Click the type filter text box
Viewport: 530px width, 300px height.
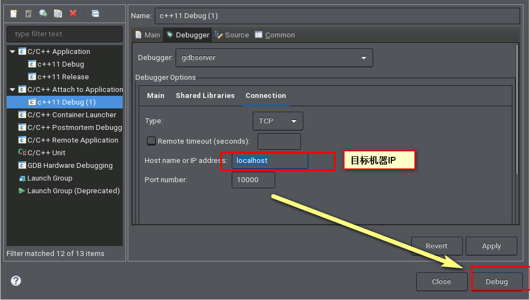[x=64, y=34]
